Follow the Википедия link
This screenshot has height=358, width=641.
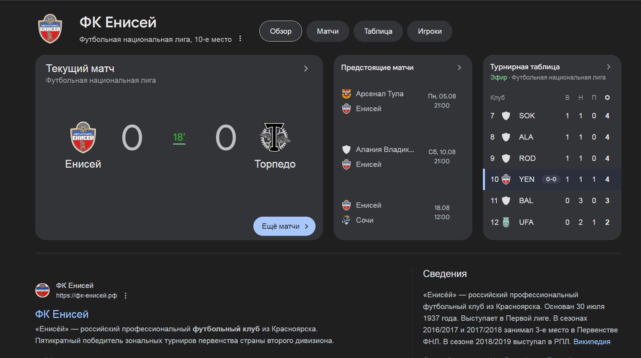pos(592,342)
